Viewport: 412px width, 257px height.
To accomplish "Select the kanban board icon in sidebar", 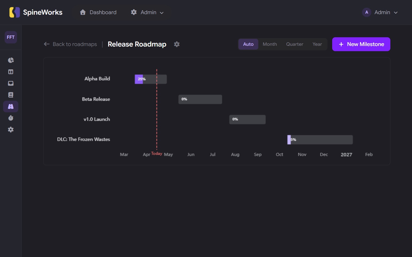I will point(11,72).
